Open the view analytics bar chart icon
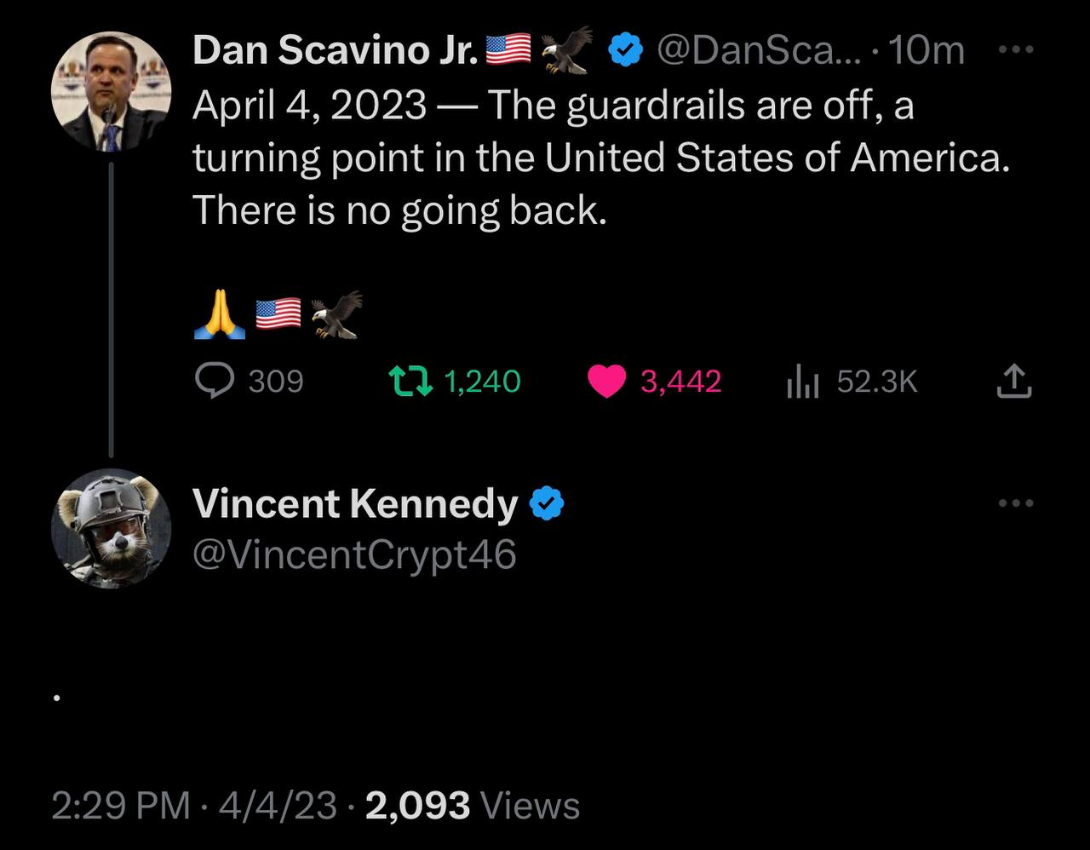 [802, 382]
